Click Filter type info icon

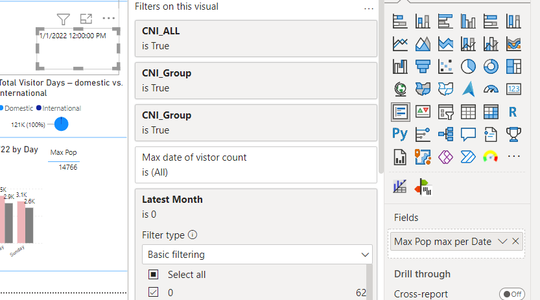(x=193, y=235)
